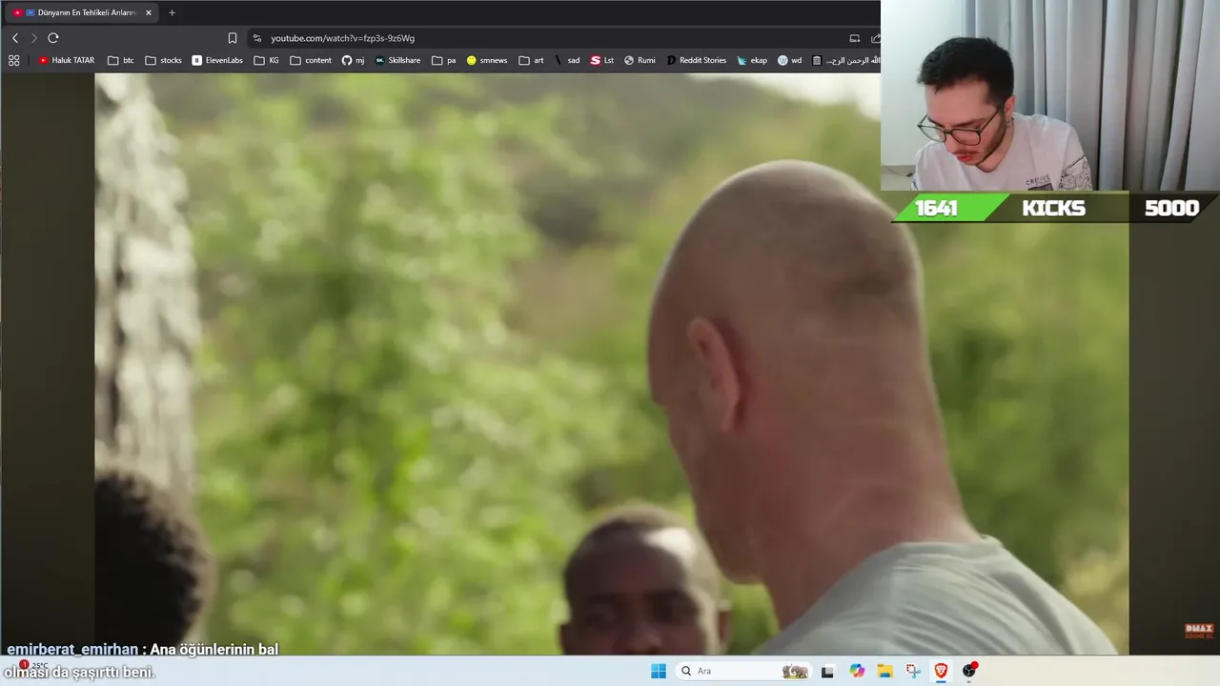Click the browser forward arrow
The height and width of the screenshot is (686, 1220).
pyautogui.click(x=33, y=38)
